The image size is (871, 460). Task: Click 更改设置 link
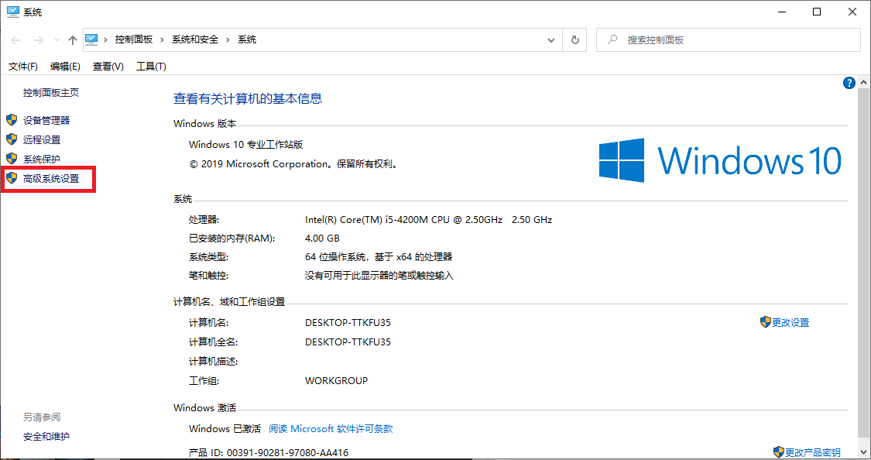790,323
